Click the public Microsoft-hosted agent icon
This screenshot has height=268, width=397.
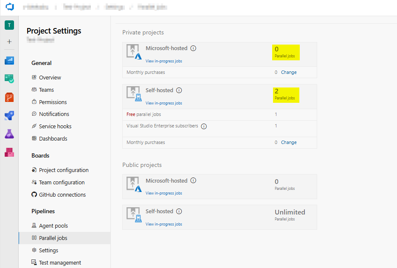tap(134, 184)
